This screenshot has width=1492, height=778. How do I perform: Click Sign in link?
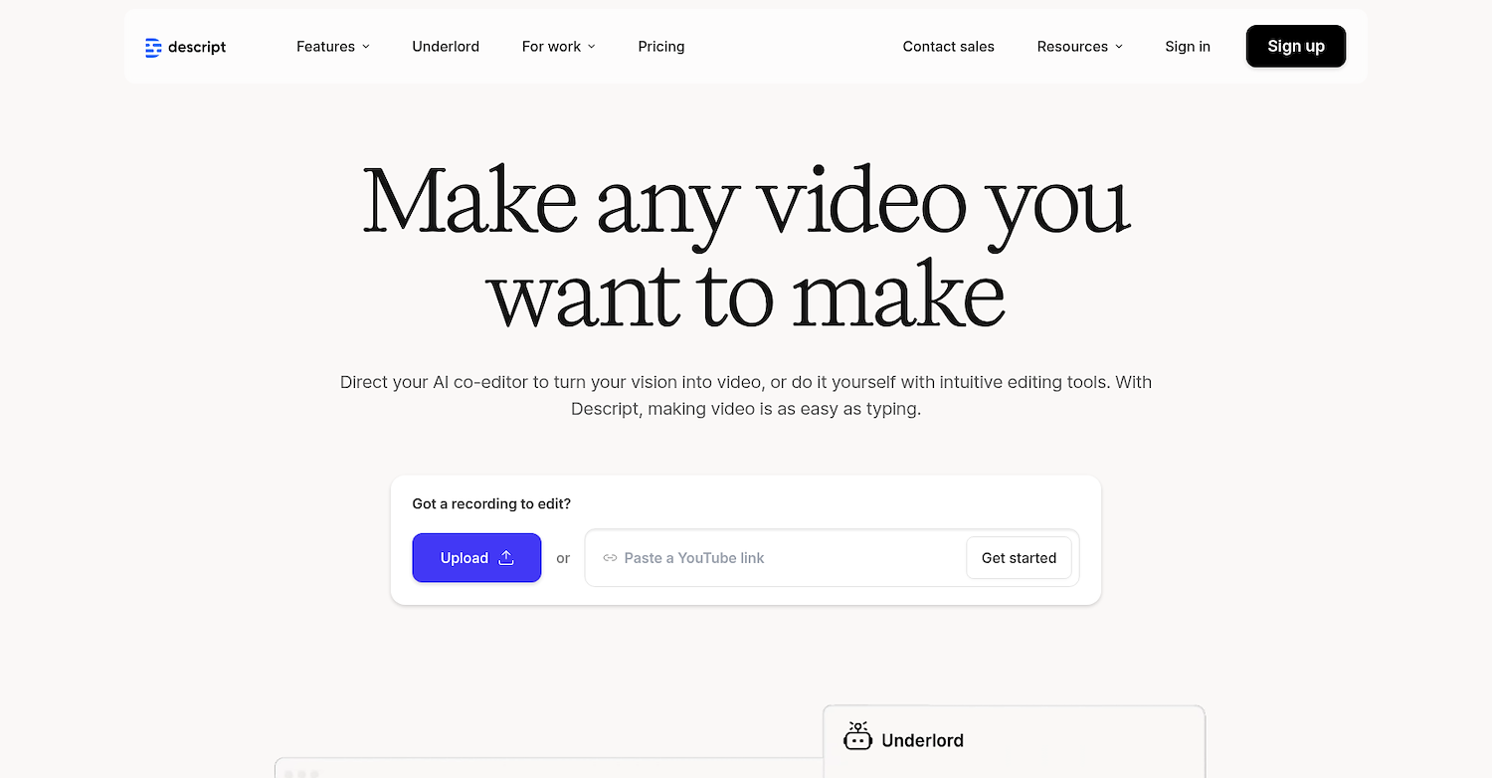[1188, 47]
